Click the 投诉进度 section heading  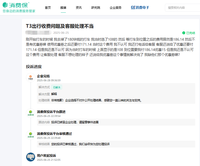coord(34,67)
